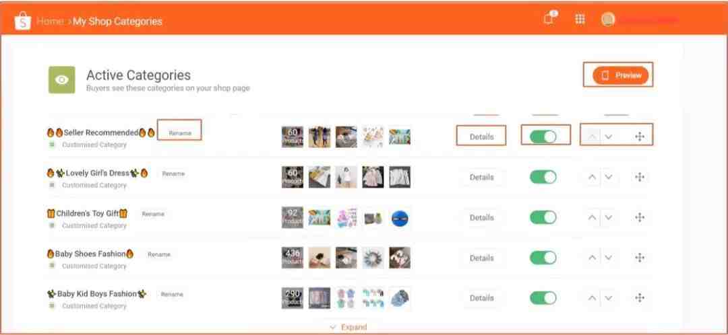Click move handle for Baby Kid Boys Fashion
Image resolution: width=728 pixels, height=335 pixels.
[x=640, y=298]
